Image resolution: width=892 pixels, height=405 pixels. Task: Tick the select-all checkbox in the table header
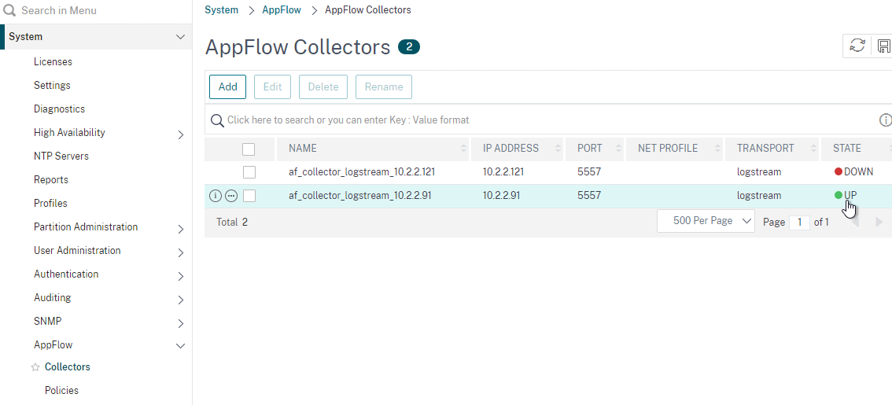coord(249,149)
